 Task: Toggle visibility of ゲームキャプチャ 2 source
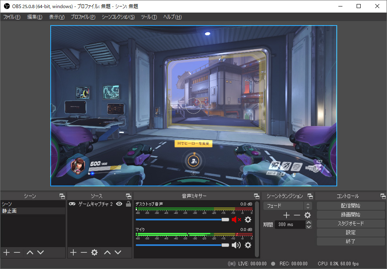pos(119,204)
